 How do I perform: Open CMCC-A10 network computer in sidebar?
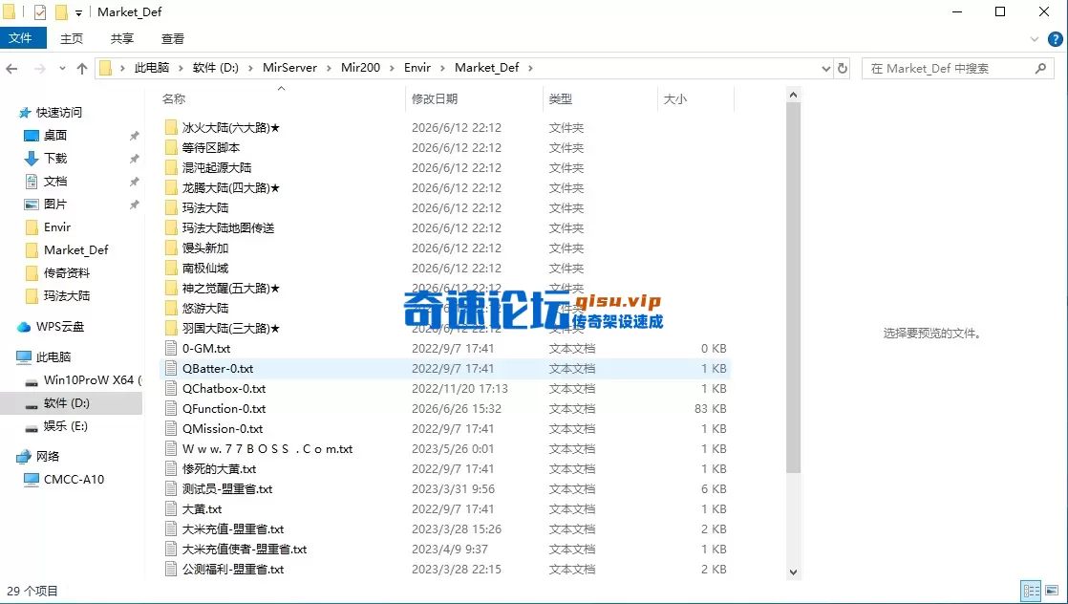[74, 479]
